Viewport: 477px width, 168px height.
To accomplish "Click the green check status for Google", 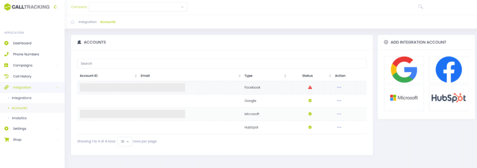I will pyautogui.click(x=310, y=101).
